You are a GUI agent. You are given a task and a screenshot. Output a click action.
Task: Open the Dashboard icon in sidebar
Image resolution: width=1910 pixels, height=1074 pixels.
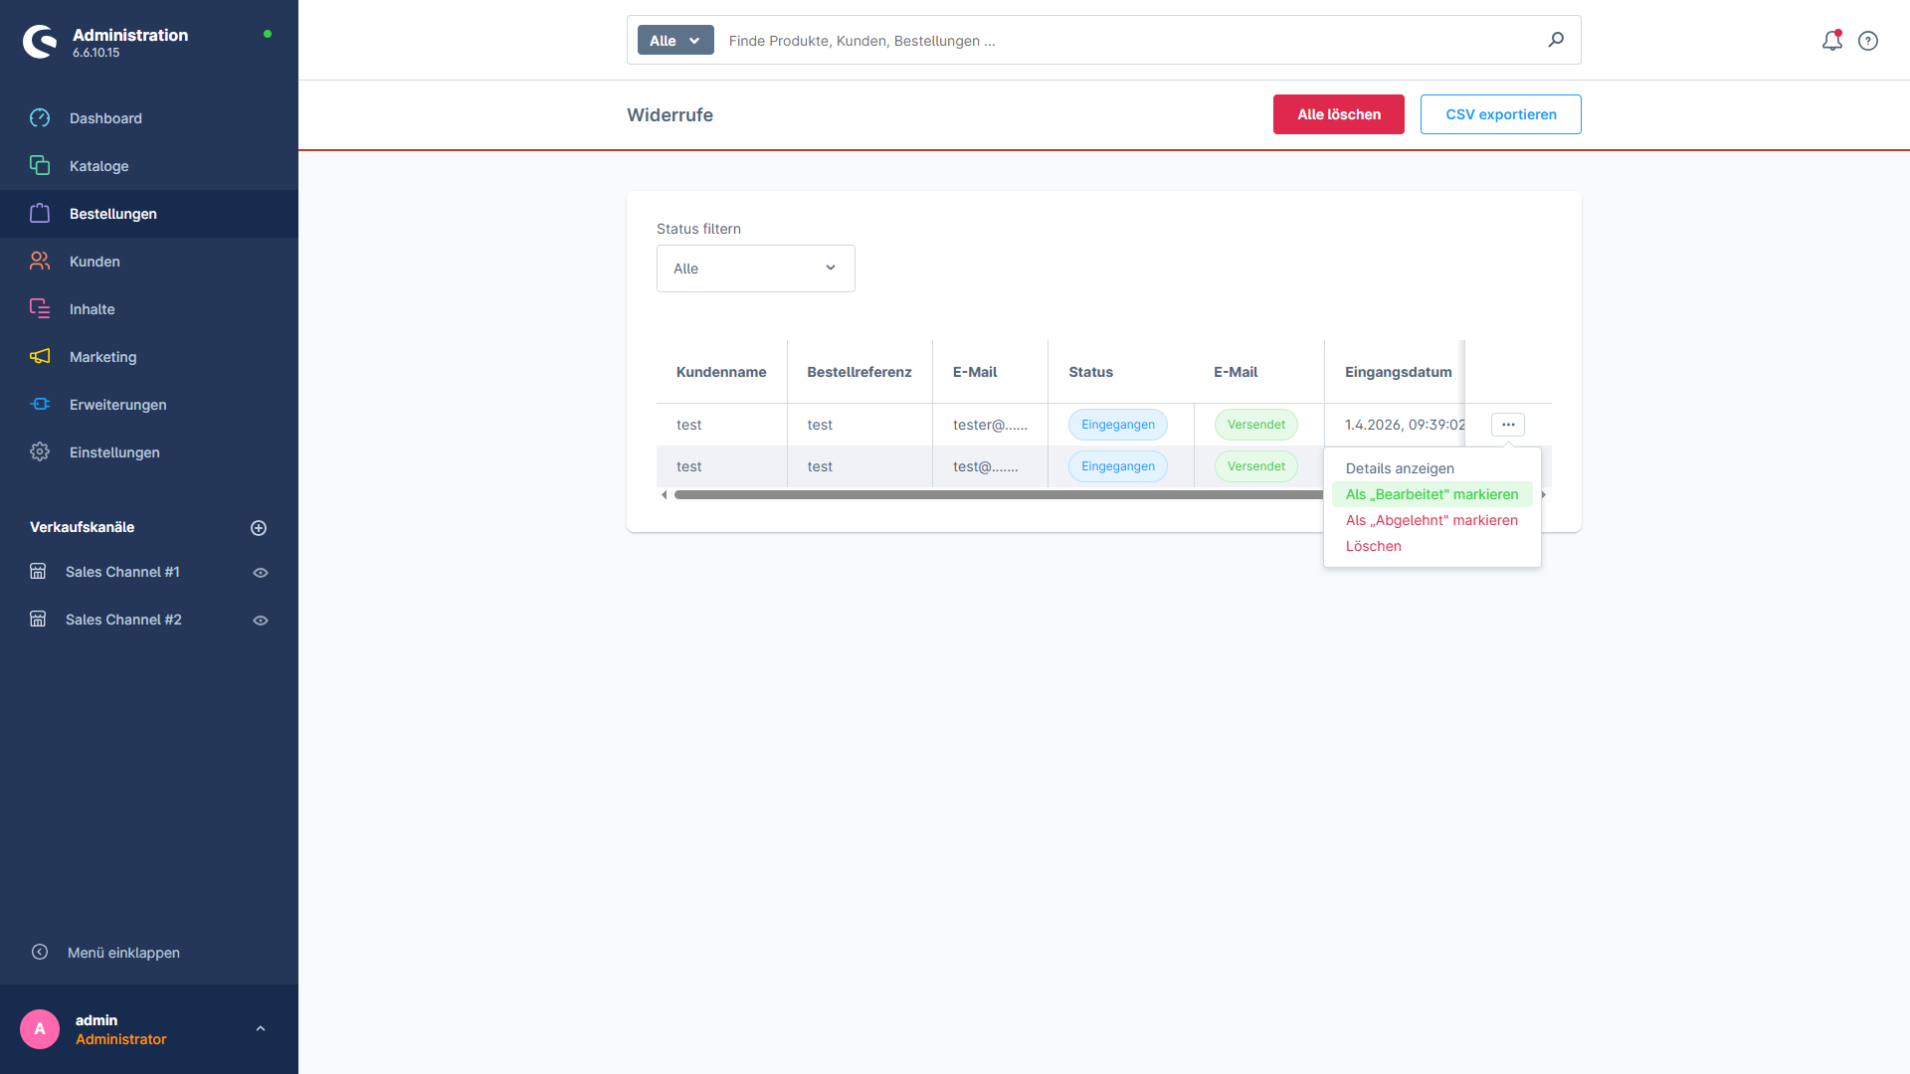tap(40, 118)
